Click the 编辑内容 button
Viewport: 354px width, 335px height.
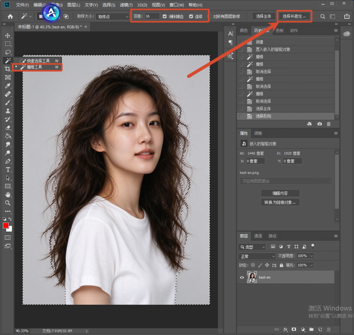pyautogui.click(x=280, y=193)
